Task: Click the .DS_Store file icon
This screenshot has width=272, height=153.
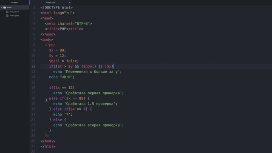Action: [x=7, y=12]
